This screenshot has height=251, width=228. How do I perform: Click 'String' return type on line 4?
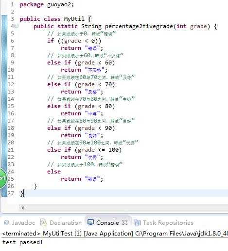pyautogui.click(x=91, y=26)
